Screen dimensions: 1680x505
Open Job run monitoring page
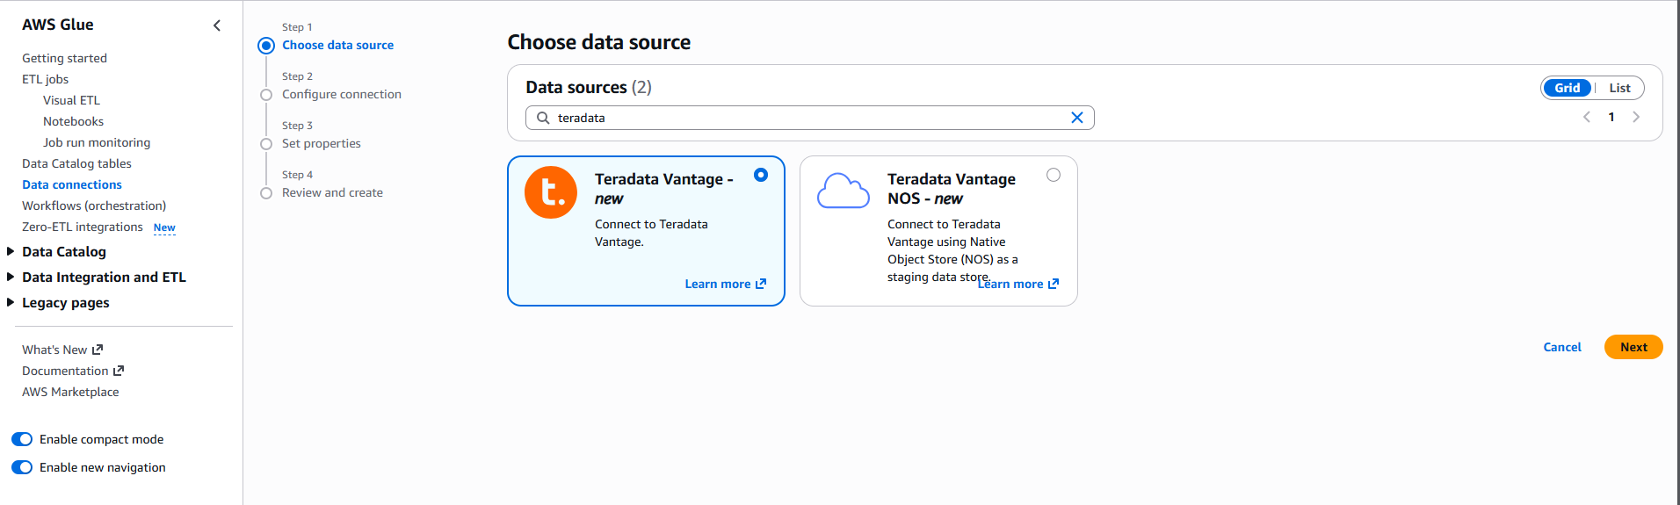[97, 142]
